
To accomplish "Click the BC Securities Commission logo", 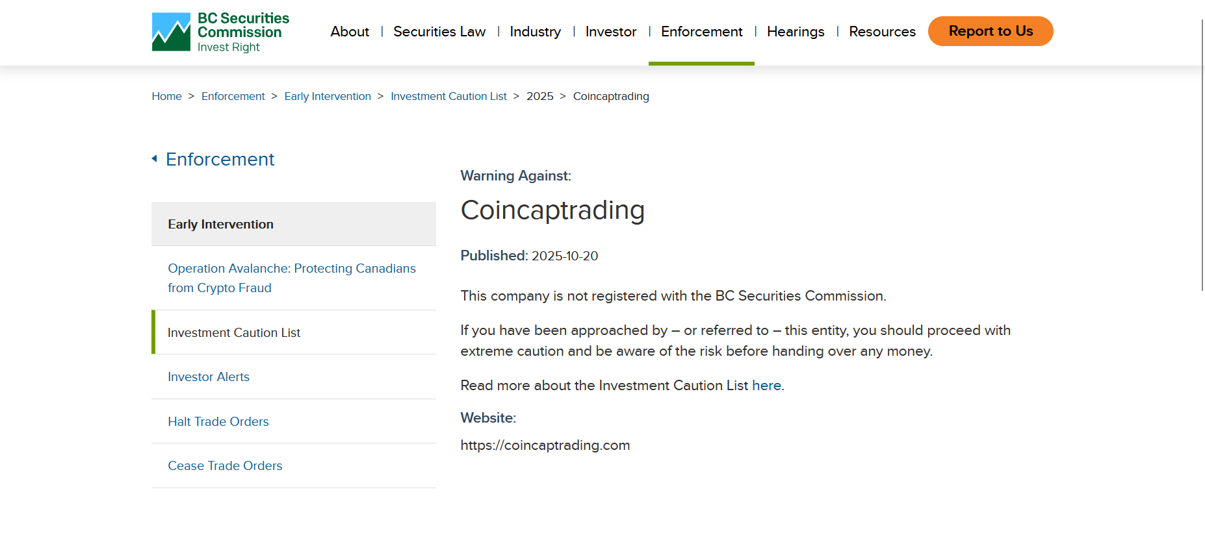I will (220, 31).
